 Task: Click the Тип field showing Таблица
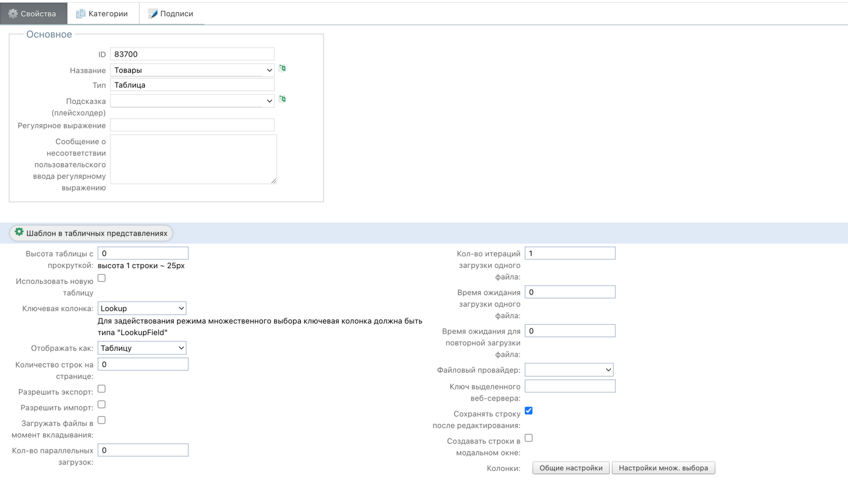[192, 85]
